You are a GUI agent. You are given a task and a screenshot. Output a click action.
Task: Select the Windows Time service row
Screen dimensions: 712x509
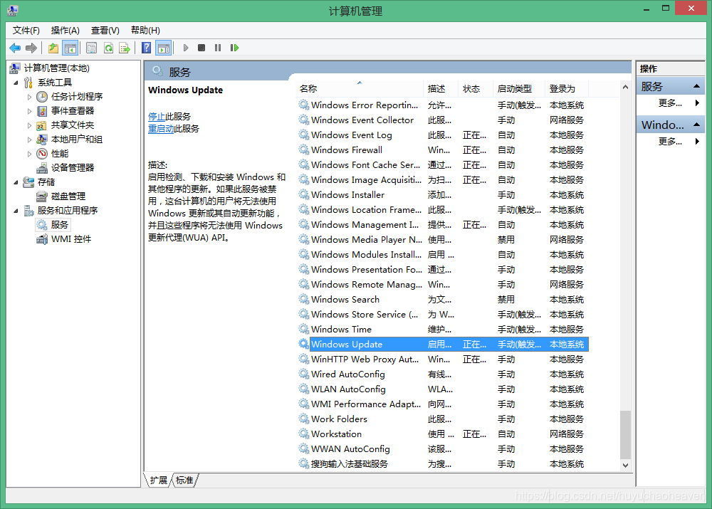pos(443,329)
